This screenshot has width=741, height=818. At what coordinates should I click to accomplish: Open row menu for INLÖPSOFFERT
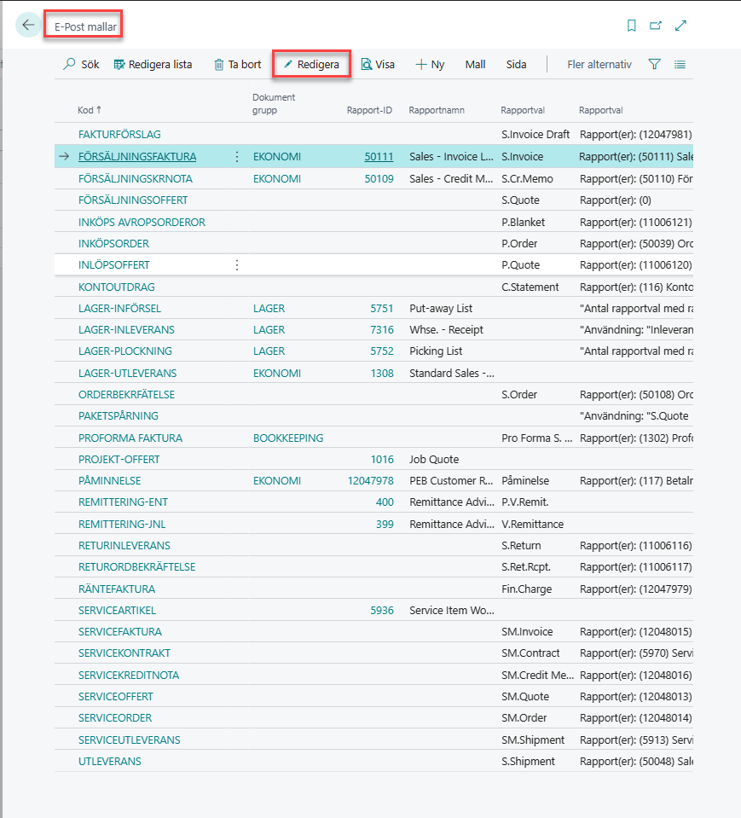[237, 265]
